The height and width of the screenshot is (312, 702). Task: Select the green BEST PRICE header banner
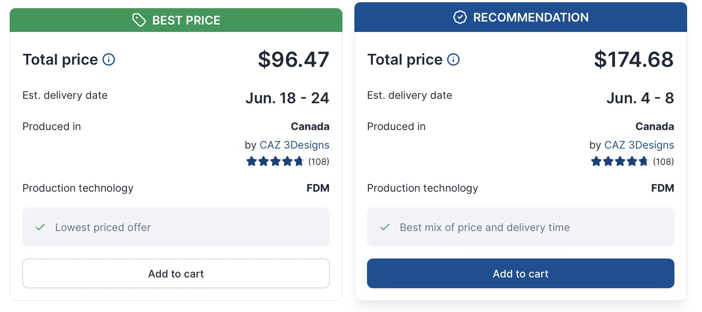point(176,20)
